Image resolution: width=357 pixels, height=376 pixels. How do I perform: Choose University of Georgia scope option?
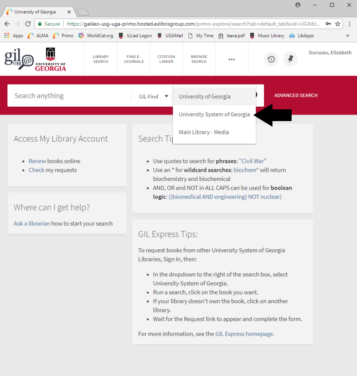pos(204,96)
